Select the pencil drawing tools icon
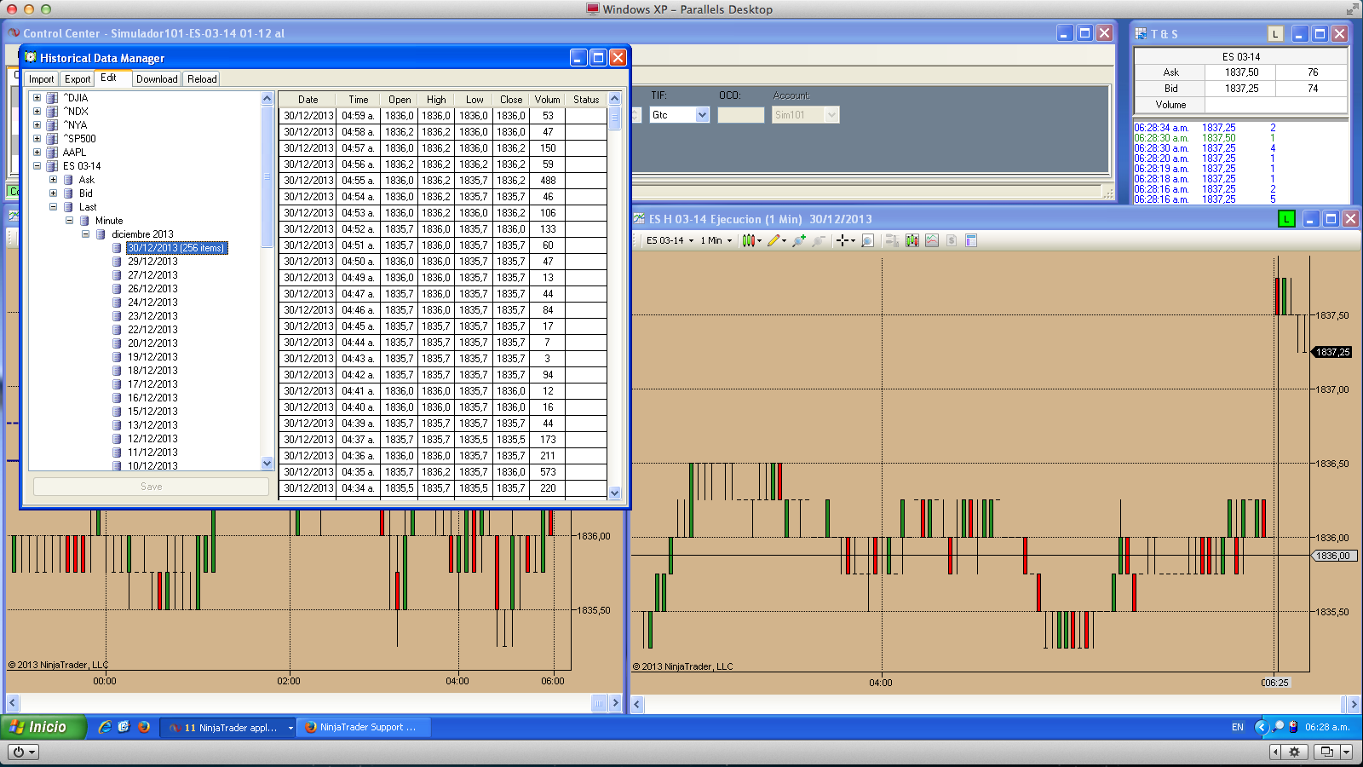Viewport: 1363px width, 767px height. pos(774,240)
